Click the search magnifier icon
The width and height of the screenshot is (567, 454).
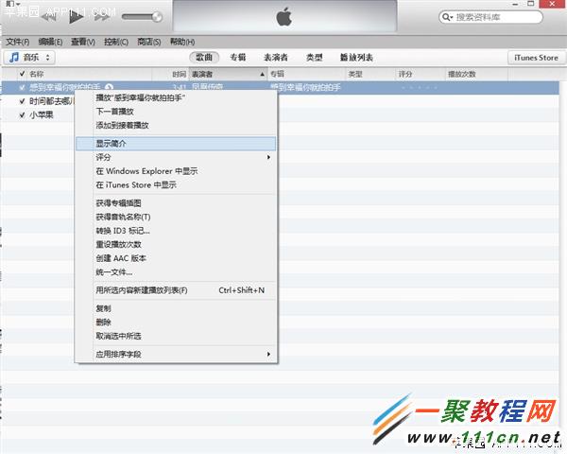coord(447,17)
